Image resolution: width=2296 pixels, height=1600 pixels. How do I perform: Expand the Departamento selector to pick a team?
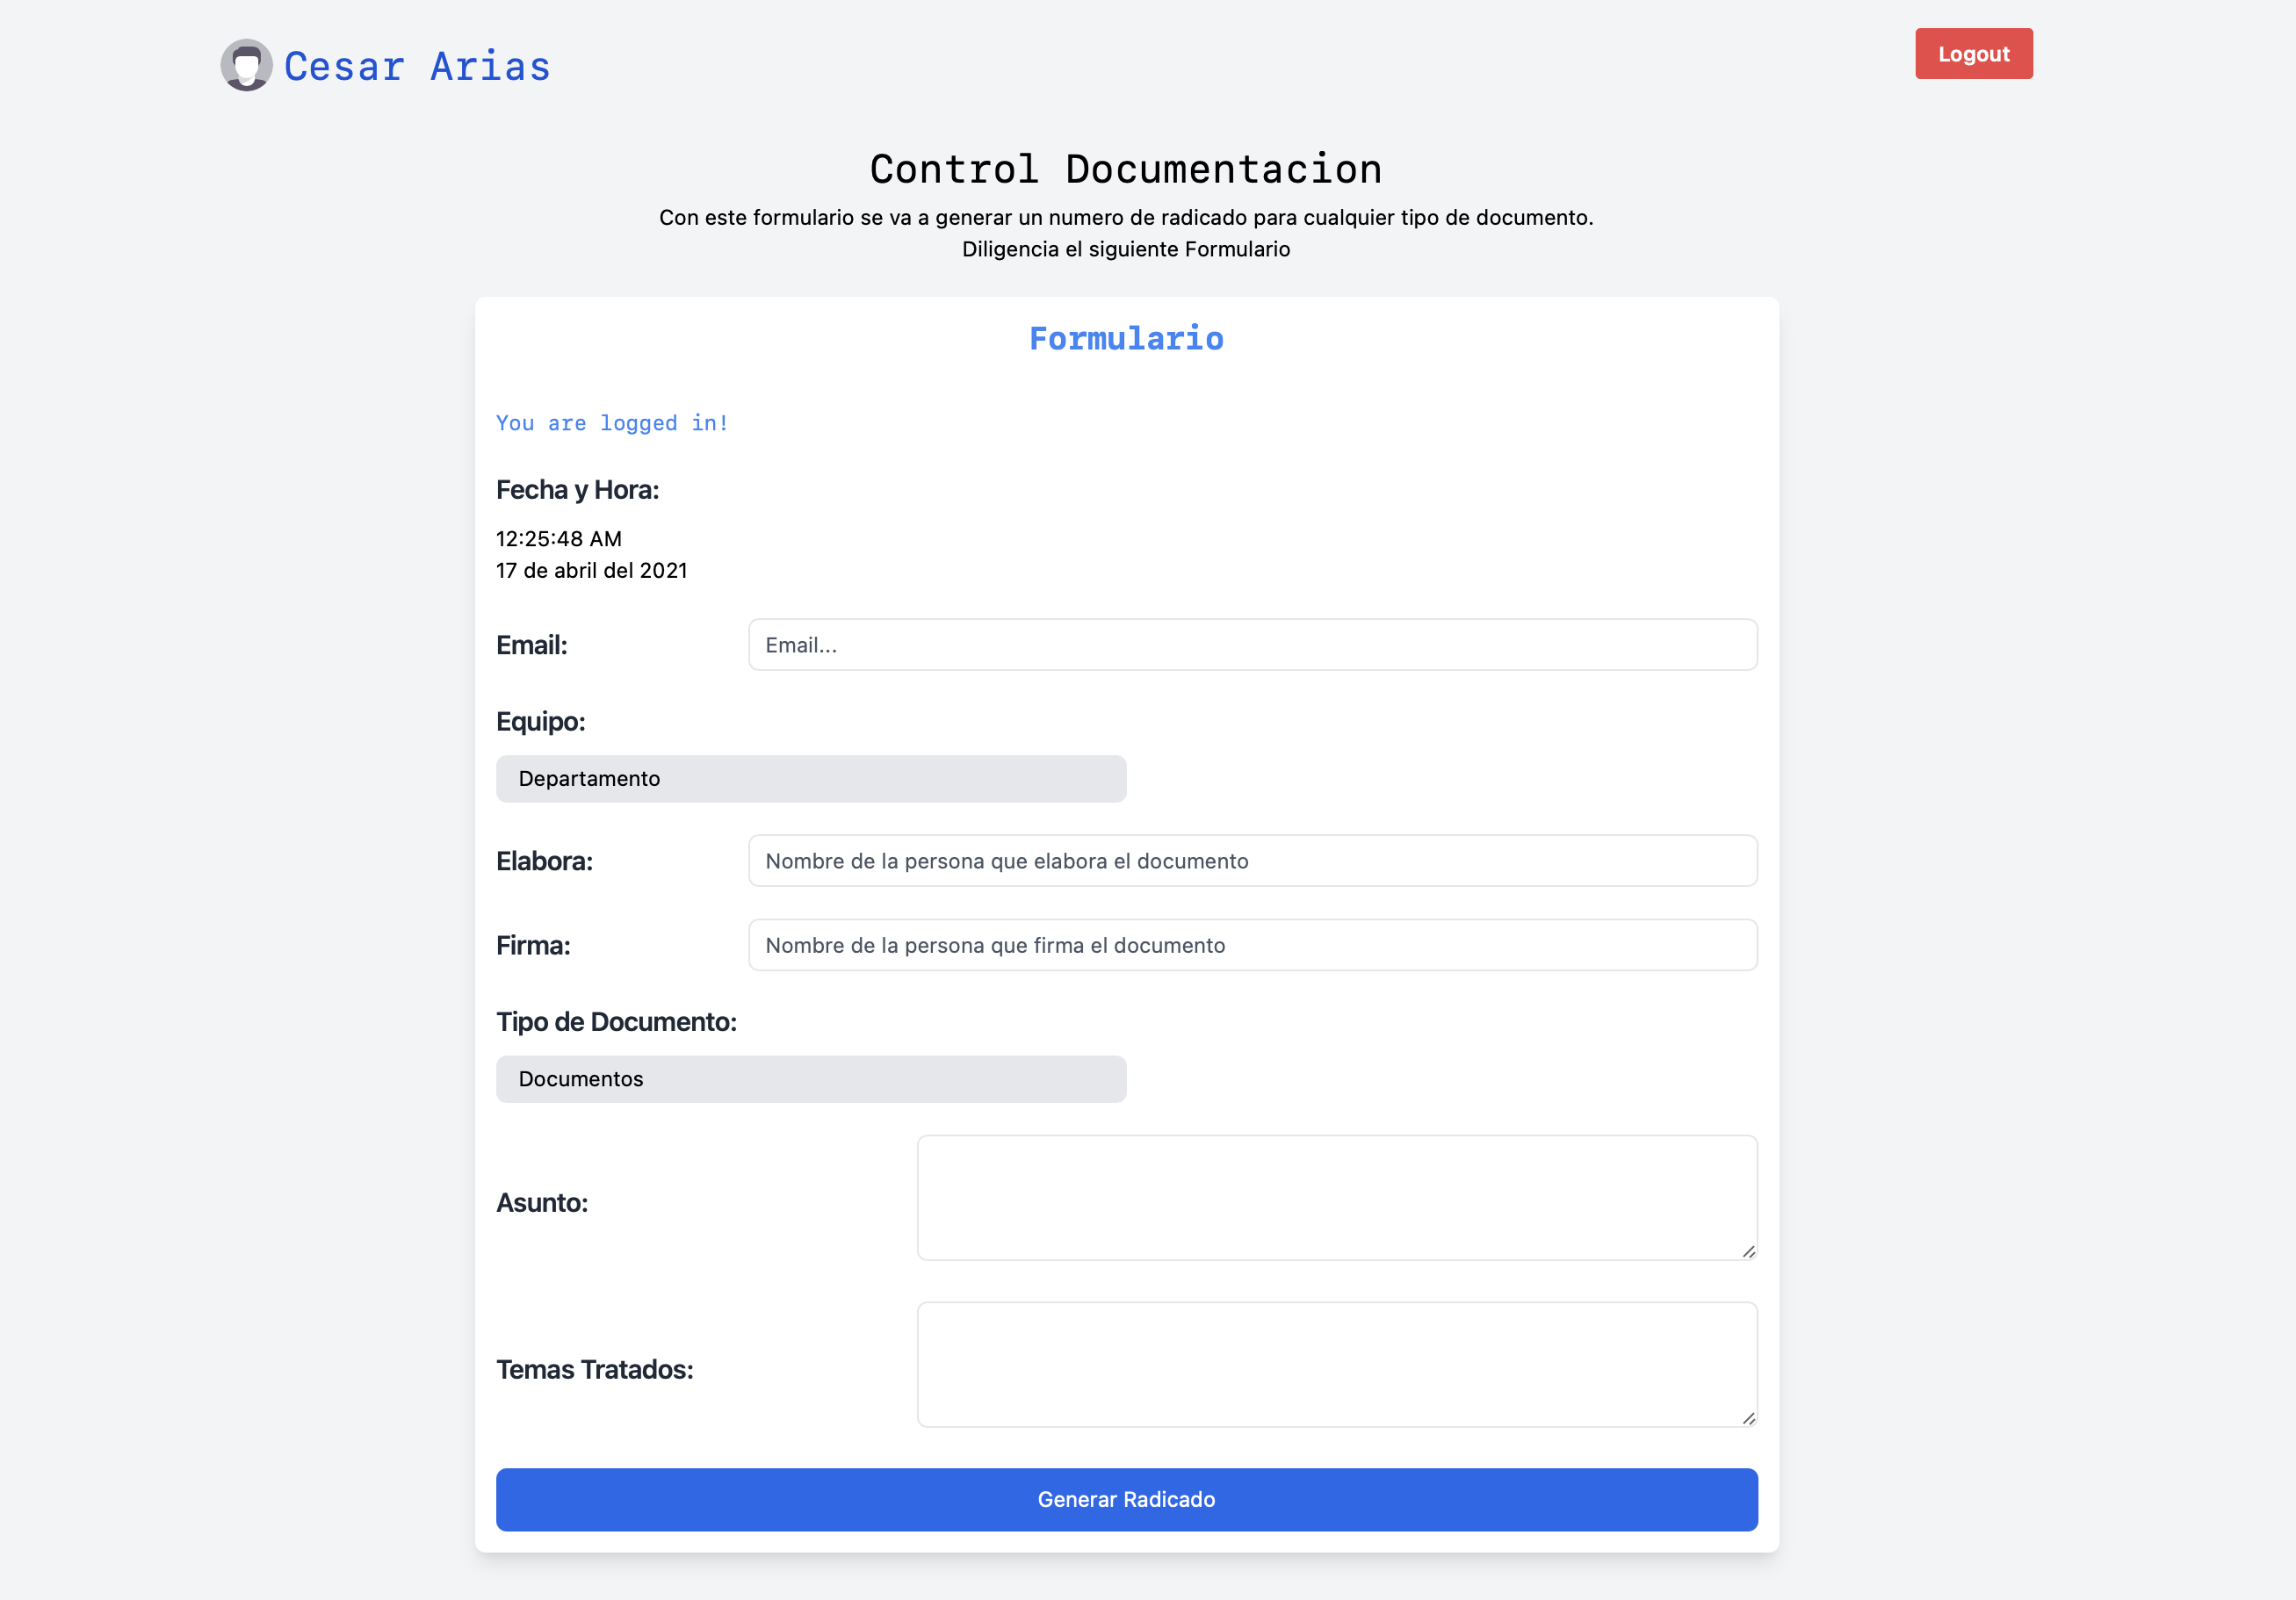click(810, 778)
